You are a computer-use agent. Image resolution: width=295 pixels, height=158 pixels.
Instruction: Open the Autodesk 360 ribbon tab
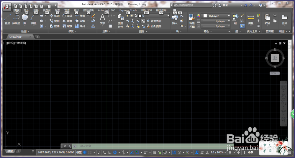coord(106,10)
